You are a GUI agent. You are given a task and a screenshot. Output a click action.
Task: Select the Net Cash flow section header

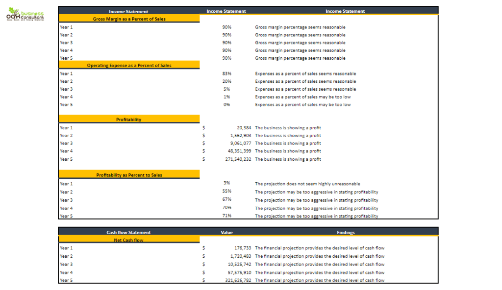coord(129,240)
